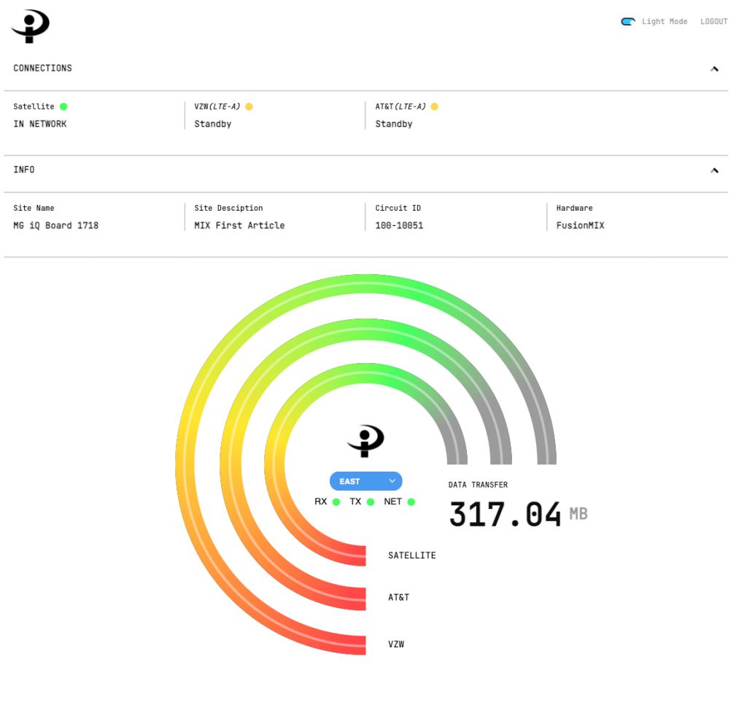
Task: Click the MIX First Article description
Action: coord(239,225)
